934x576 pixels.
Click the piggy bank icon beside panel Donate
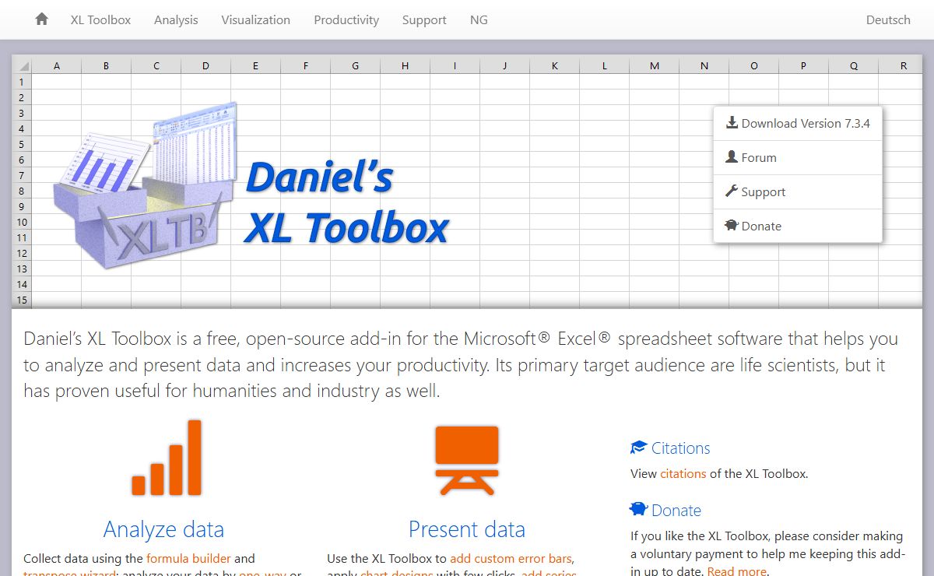pyautogui.click(x=732, y=225)
